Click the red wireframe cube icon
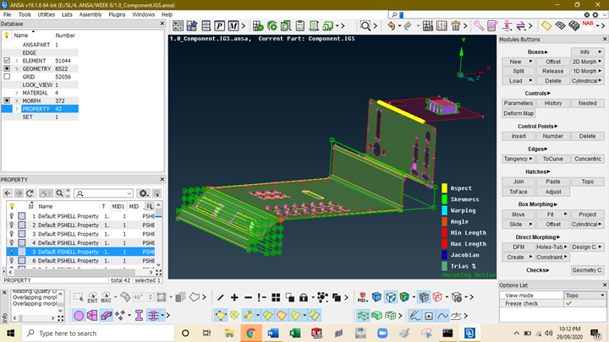Viewport: 609px width, 342px height. tap(437, 297)
